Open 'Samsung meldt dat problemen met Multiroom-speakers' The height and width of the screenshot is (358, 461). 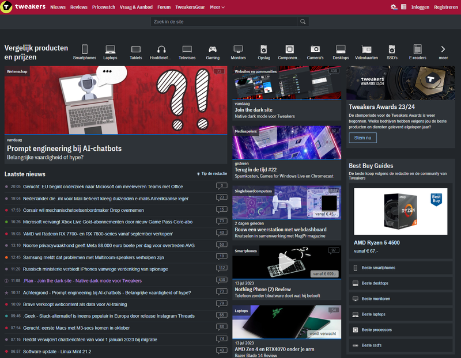click(93, 257)
